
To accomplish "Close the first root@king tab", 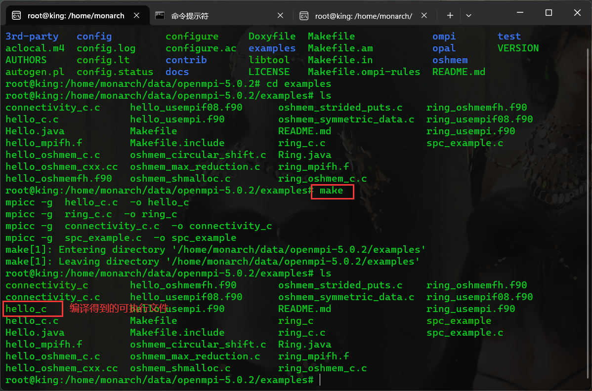I will [x=137, y=15].
